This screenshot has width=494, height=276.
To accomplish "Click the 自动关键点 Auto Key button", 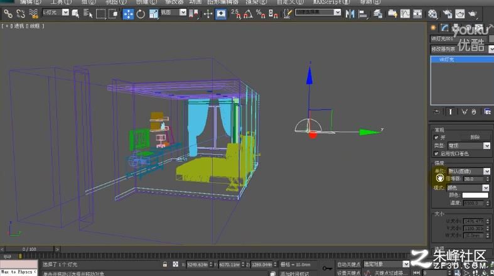I will [x=348, y=264].
